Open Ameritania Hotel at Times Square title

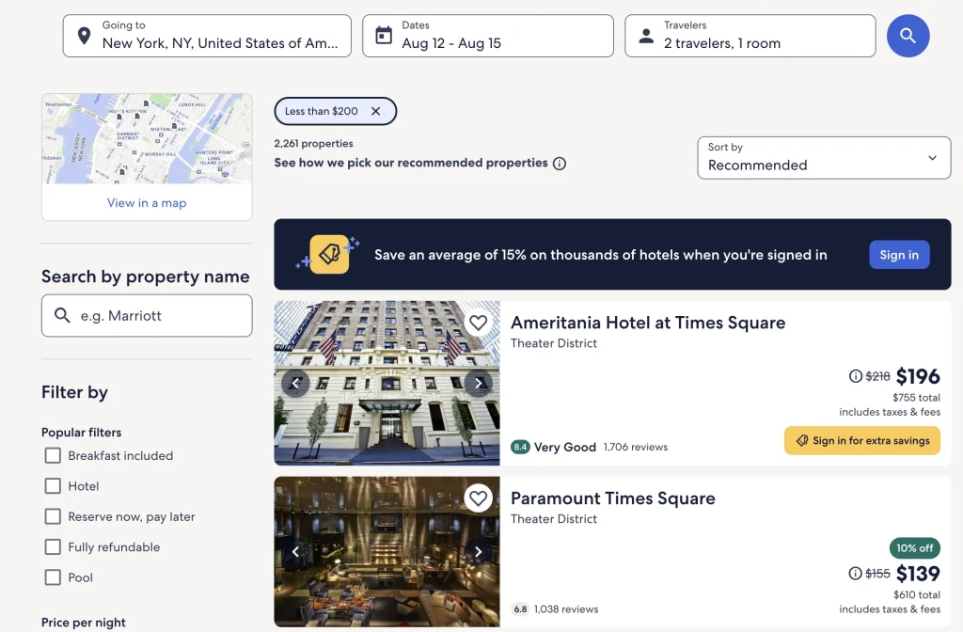pos(648,323)
